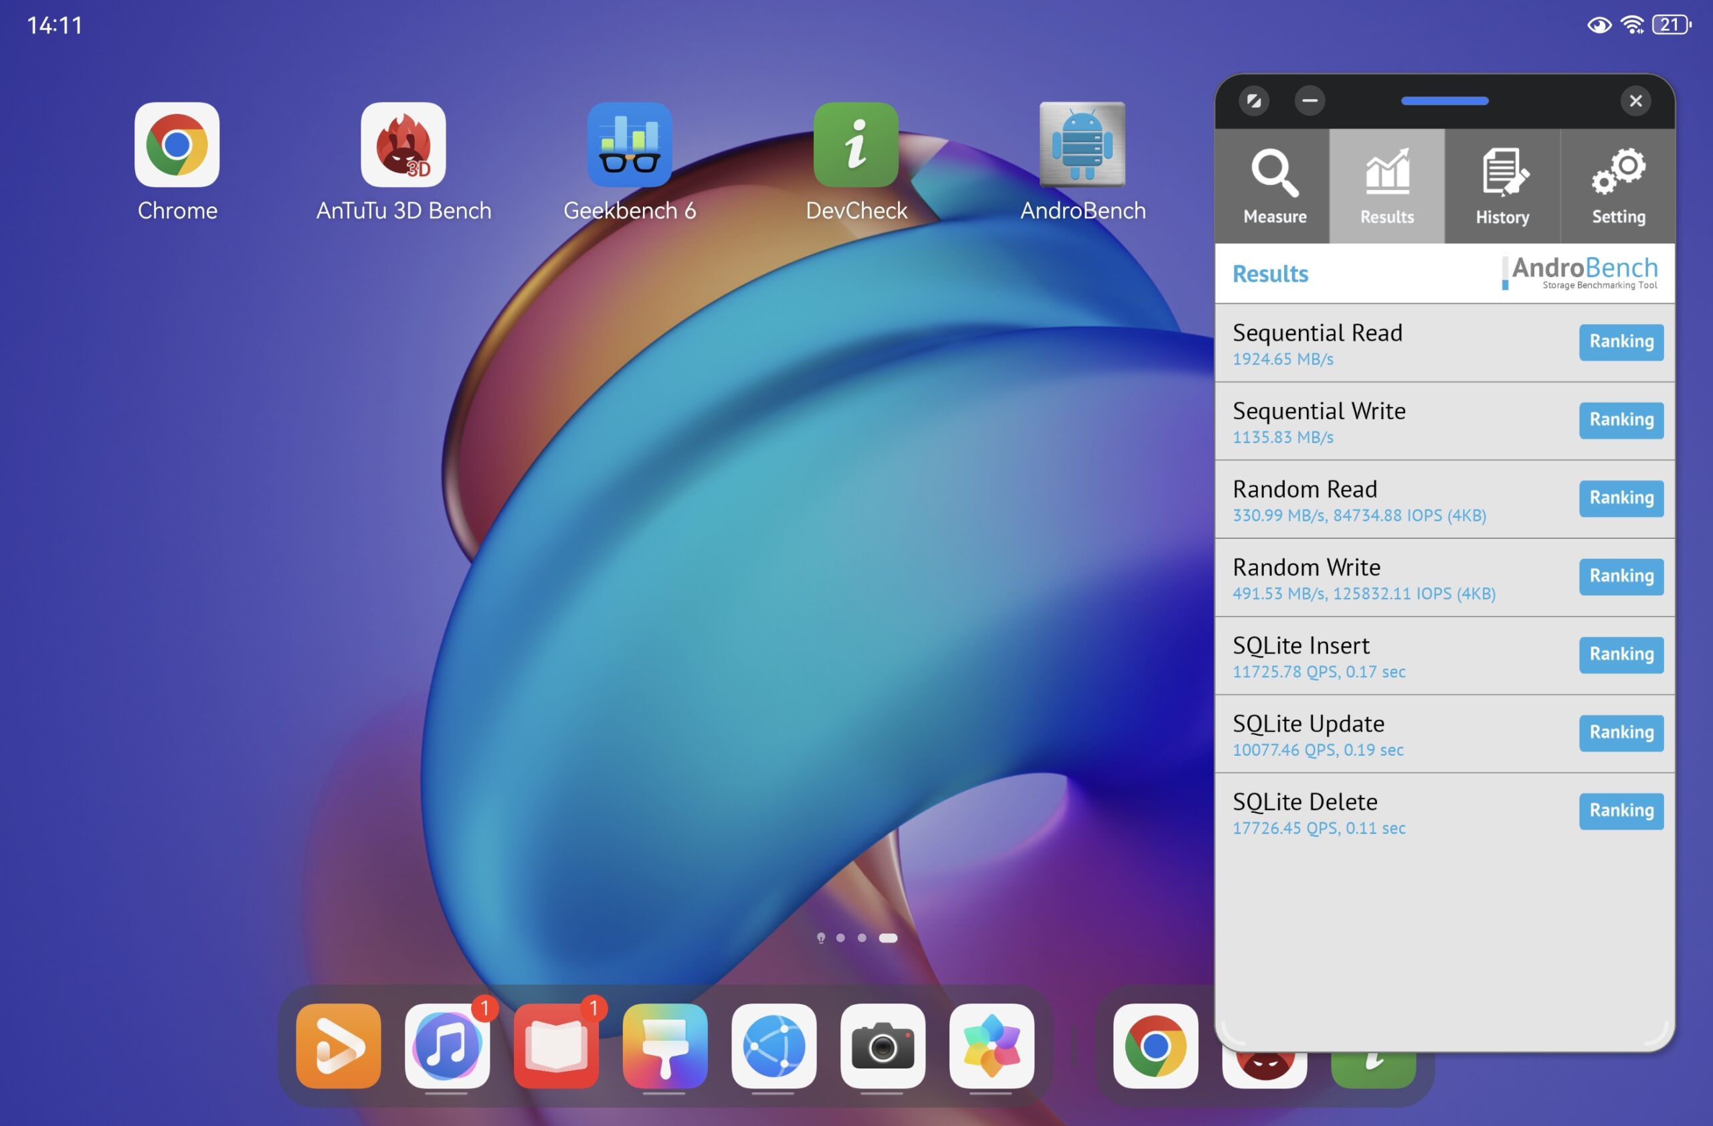This screenshot has width=1713, height=1126.
Task: Launch DevCheck app
Action: 856,145
